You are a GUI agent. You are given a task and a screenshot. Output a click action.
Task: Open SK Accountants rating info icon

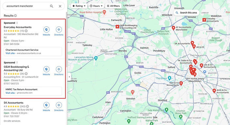tap(27, 106)
